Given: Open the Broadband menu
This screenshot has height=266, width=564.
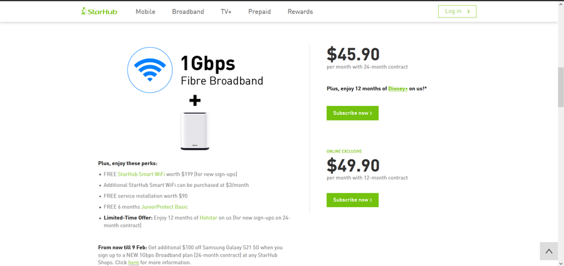Looking at the screenshot, I should point(188,12).
